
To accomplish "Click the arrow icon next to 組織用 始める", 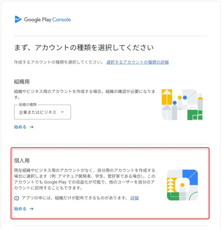I will coord(32,127).
